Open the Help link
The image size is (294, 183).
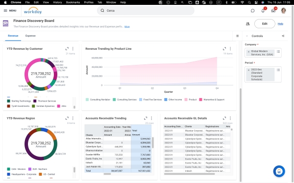(x=280, y=24)
